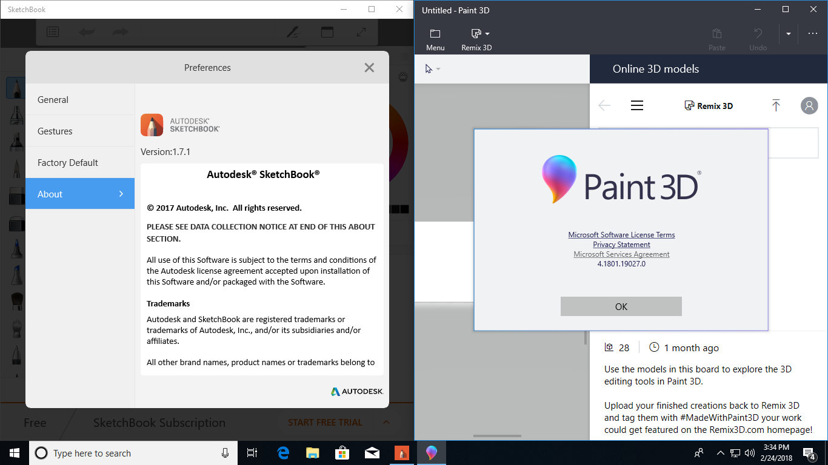Switch to SketchBook taskbar icon
This screenshot has width=828, height=465.
click(x=401, y=453)
